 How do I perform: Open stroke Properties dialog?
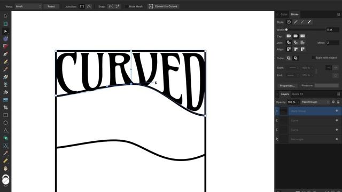click(x=287, y=85)
